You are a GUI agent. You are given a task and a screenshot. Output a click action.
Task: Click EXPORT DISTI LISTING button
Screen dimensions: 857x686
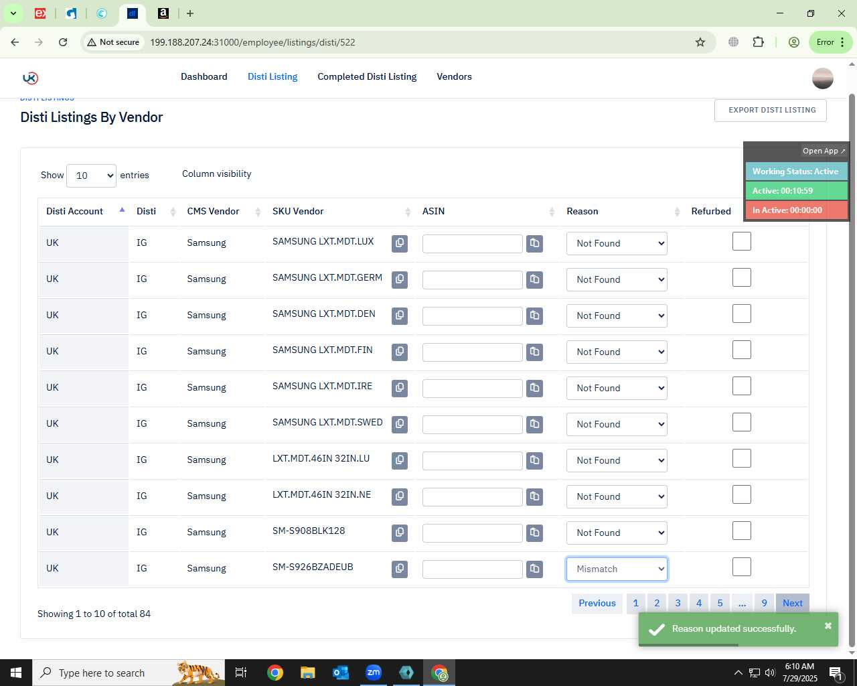(x=771, y=110)
